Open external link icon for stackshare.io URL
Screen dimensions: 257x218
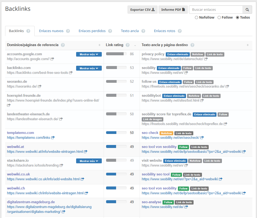click(x=61, y=165)
